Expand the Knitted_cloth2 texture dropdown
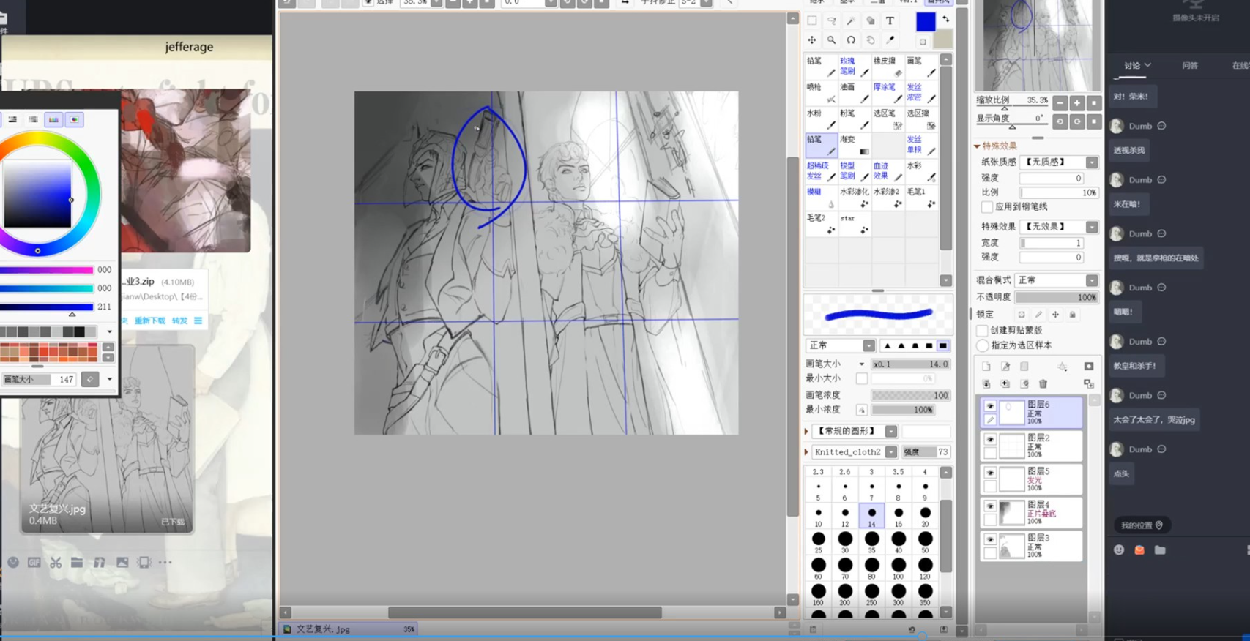Screen dimensions: 1250x641 click(890, 452)
